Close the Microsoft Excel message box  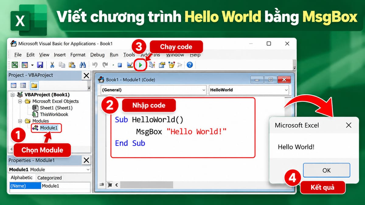(x=349, y=125)
